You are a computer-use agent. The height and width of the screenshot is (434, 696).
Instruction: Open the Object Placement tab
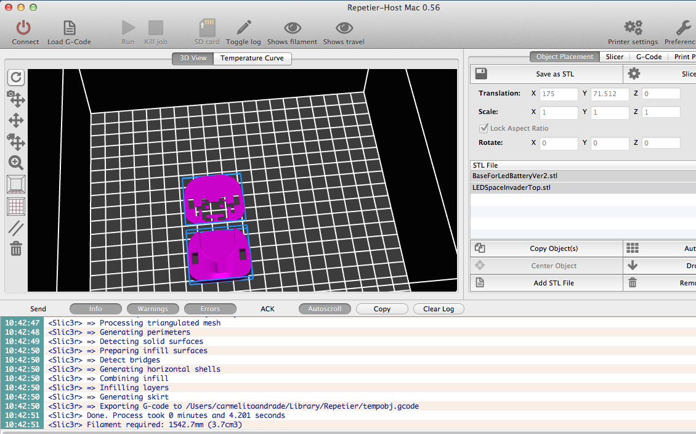click(565, 57)
